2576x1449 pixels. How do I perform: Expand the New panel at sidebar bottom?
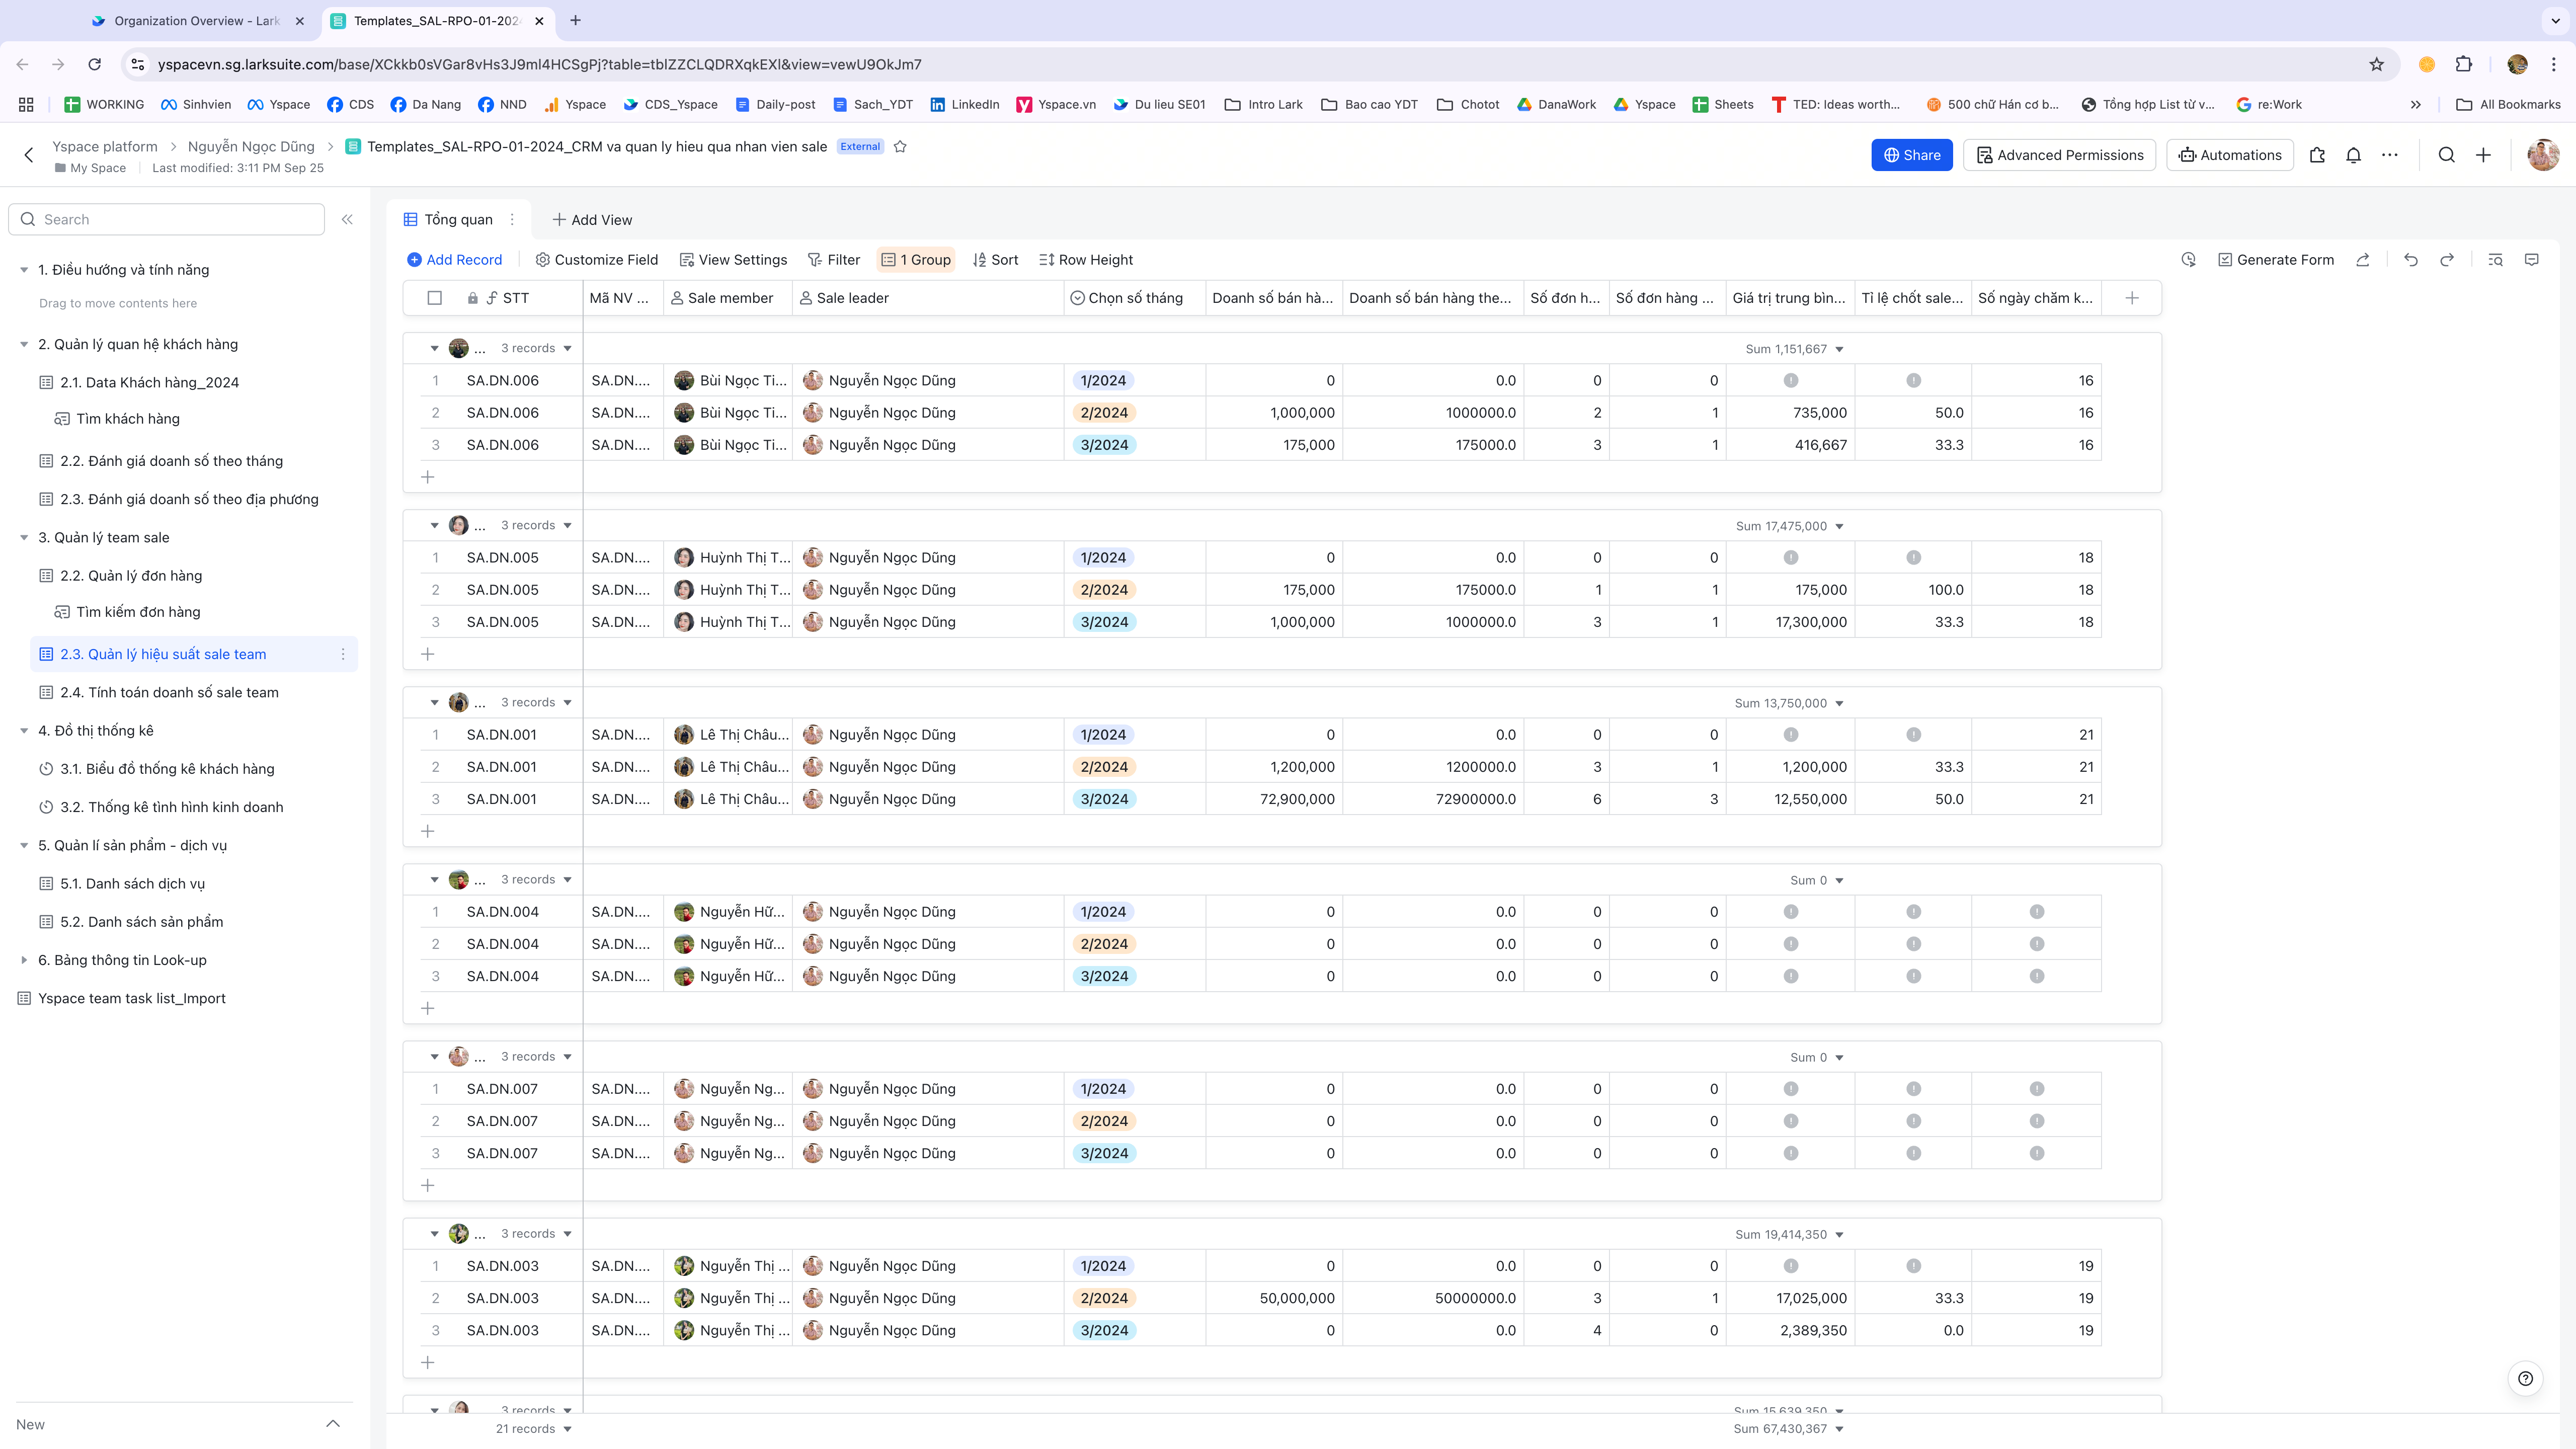click(x=333, y=1424)
